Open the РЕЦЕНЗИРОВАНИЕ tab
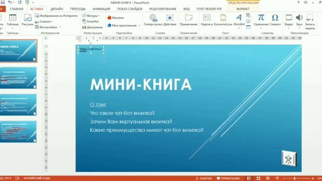The image size is (322, 181). click(x=163, y=9)
